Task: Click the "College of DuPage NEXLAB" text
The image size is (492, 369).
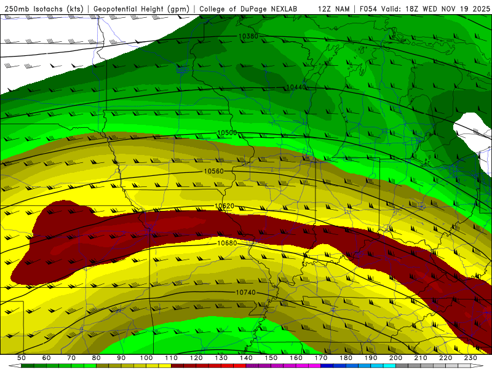Action: coord(248,9)
